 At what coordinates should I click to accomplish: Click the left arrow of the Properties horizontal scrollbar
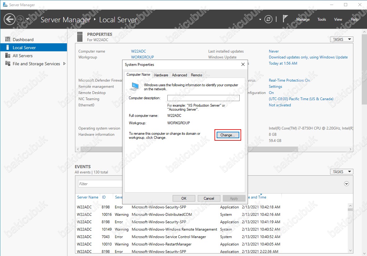(x=78, y=149)
